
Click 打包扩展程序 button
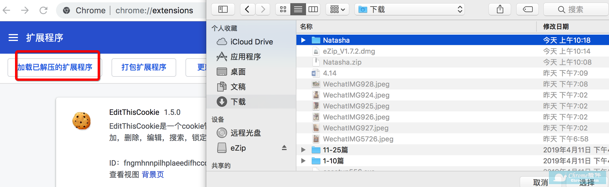(144, 67)
